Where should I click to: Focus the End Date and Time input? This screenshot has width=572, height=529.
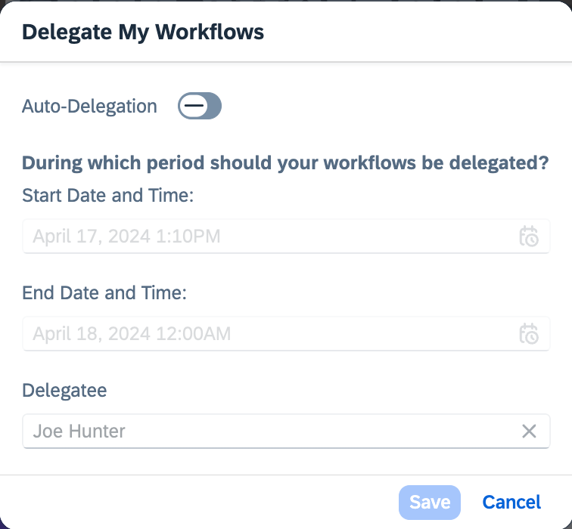click(286, 333)
